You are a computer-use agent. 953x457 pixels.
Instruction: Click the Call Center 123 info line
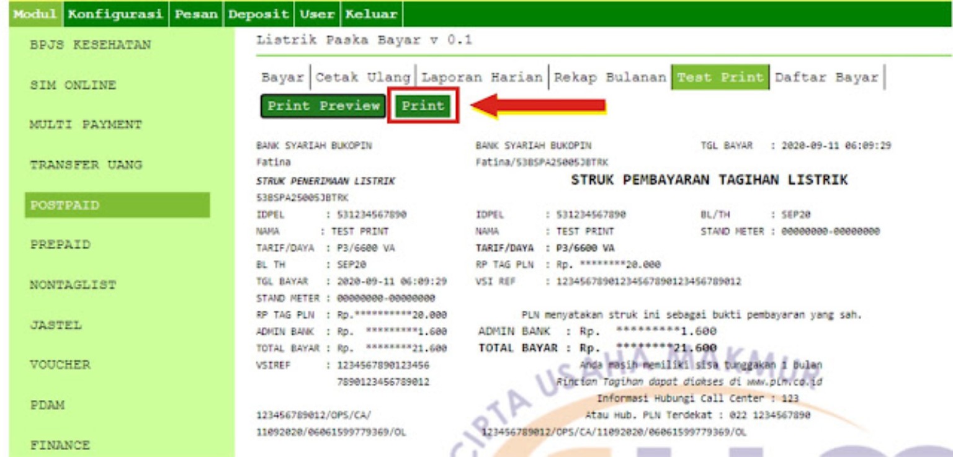point(698,398)
